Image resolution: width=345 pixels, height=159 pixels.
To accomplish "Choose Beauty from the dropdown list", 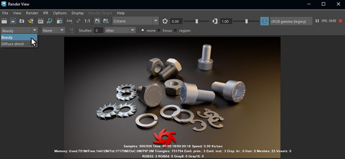I will click(x=19, y=37).
